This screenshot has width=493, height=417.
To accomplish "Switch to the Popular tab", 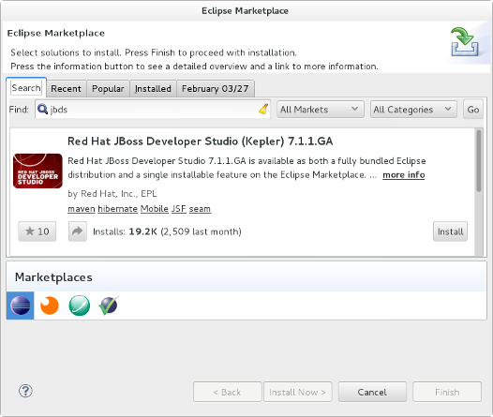I will click(108, 89).
